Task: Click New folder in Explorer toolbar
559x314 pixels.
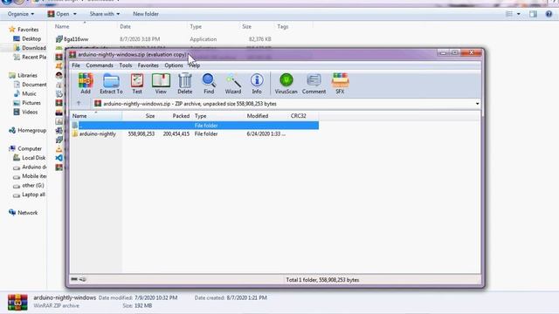Action: pyautogui.click(x=146, y=14)
